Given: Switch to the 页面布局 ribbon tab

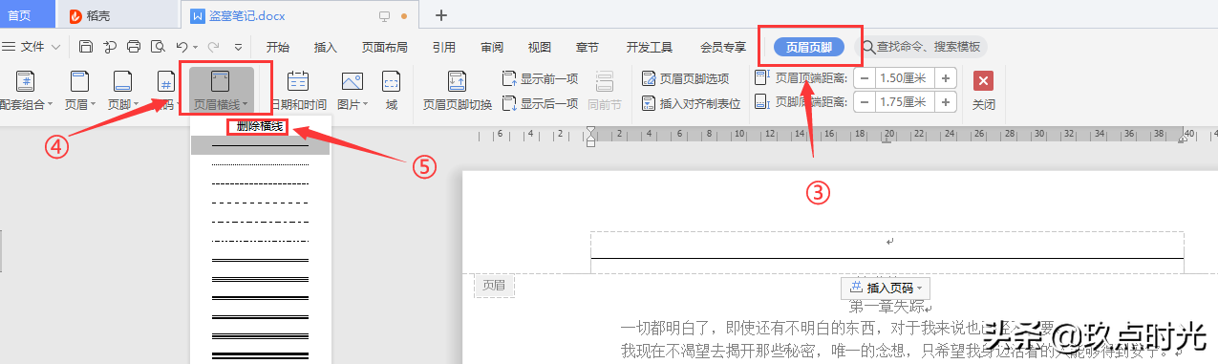Looking at the screenshot, I should 385,46.
